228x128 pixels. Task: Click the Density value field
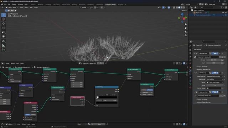214,60
